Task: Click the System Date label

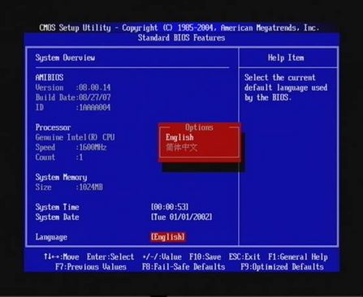Action: [x=57, y=217]
